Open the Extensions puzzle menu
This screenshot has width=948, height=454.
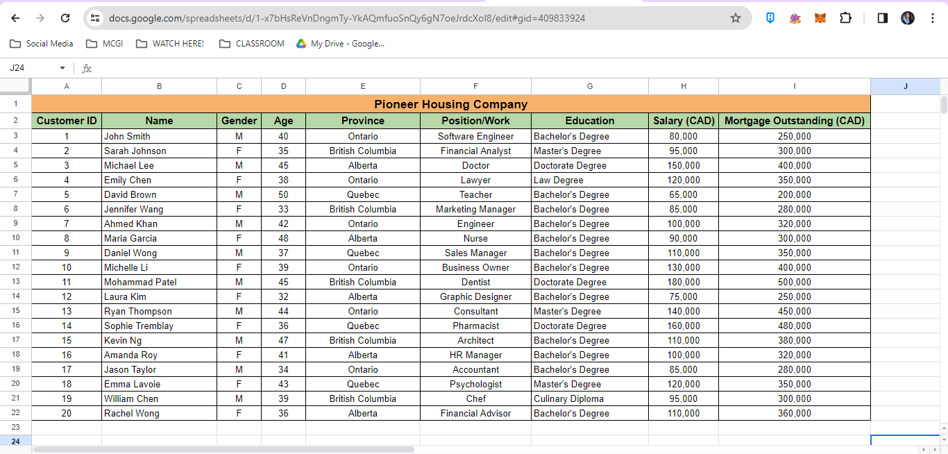(x=845, y=18)
